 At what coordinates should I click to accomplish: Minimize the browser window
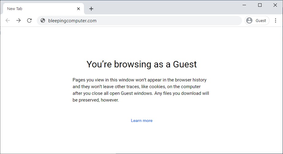[244, 5]
